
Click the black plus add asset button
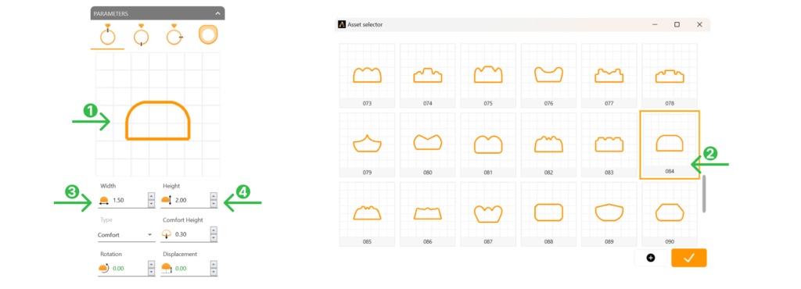tap(651, 258)
